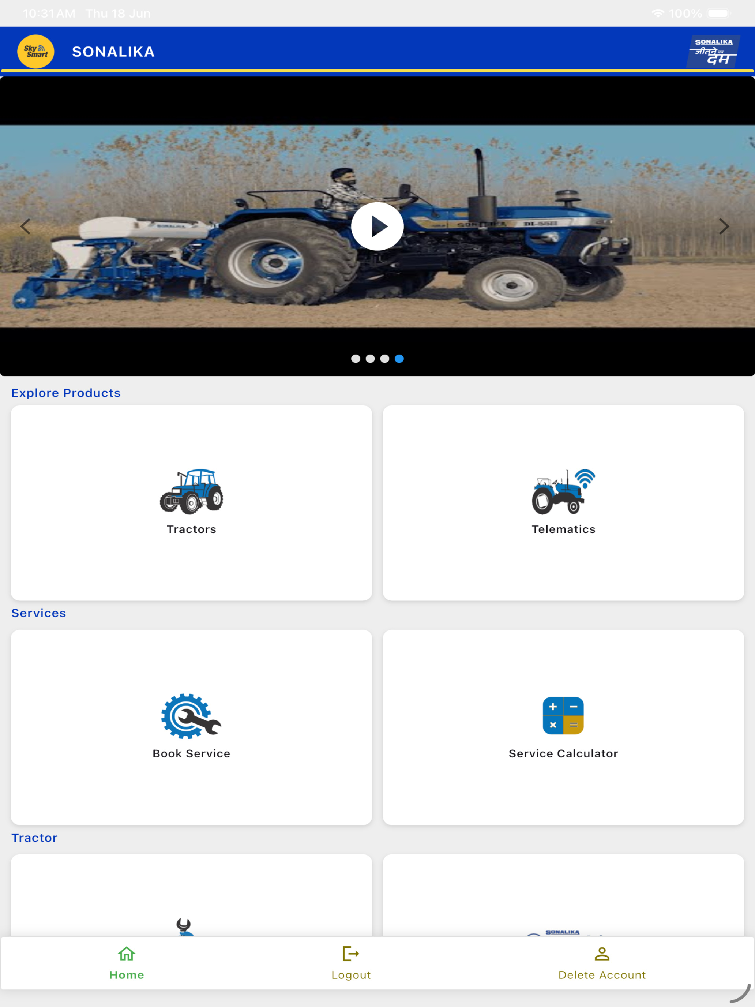
Task: Open the Sonalika logo card under Tractor
Action: 563,895
